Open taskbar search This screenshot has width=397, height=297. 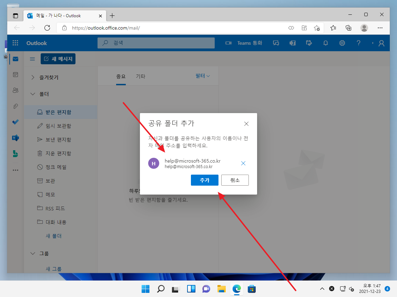161,289
